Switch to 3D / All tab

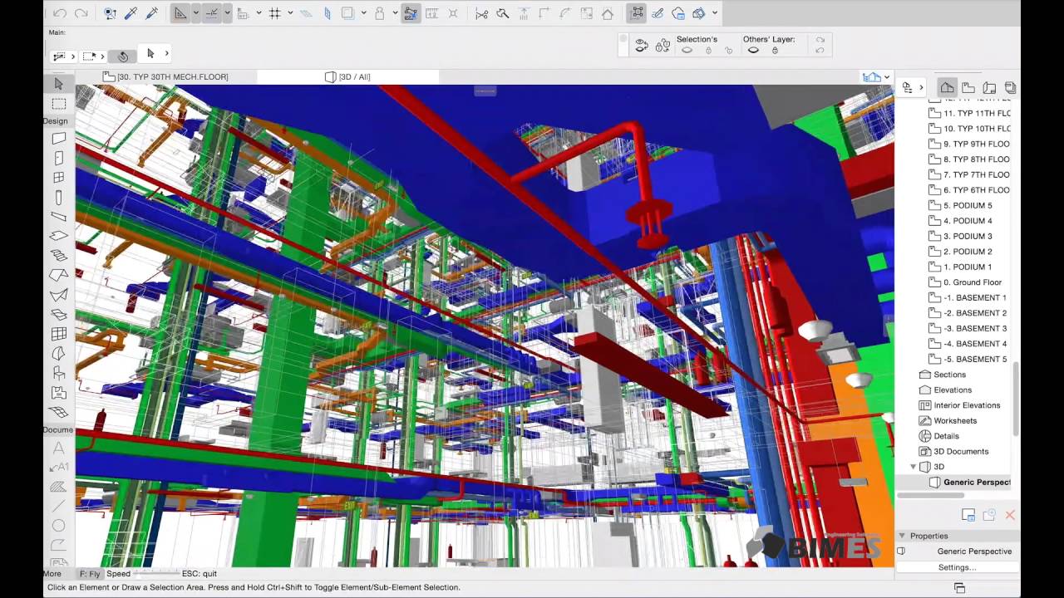(x=347, y=76)
